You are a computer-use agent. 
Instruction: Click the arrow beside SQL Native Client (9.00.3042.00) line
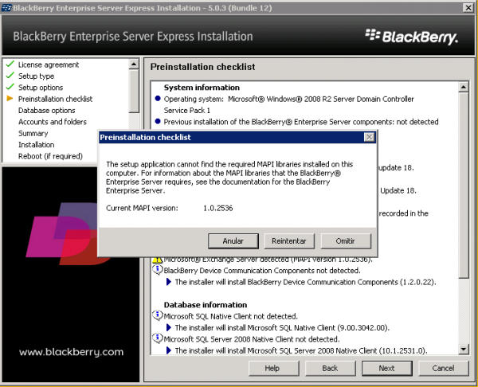(169, 327)
